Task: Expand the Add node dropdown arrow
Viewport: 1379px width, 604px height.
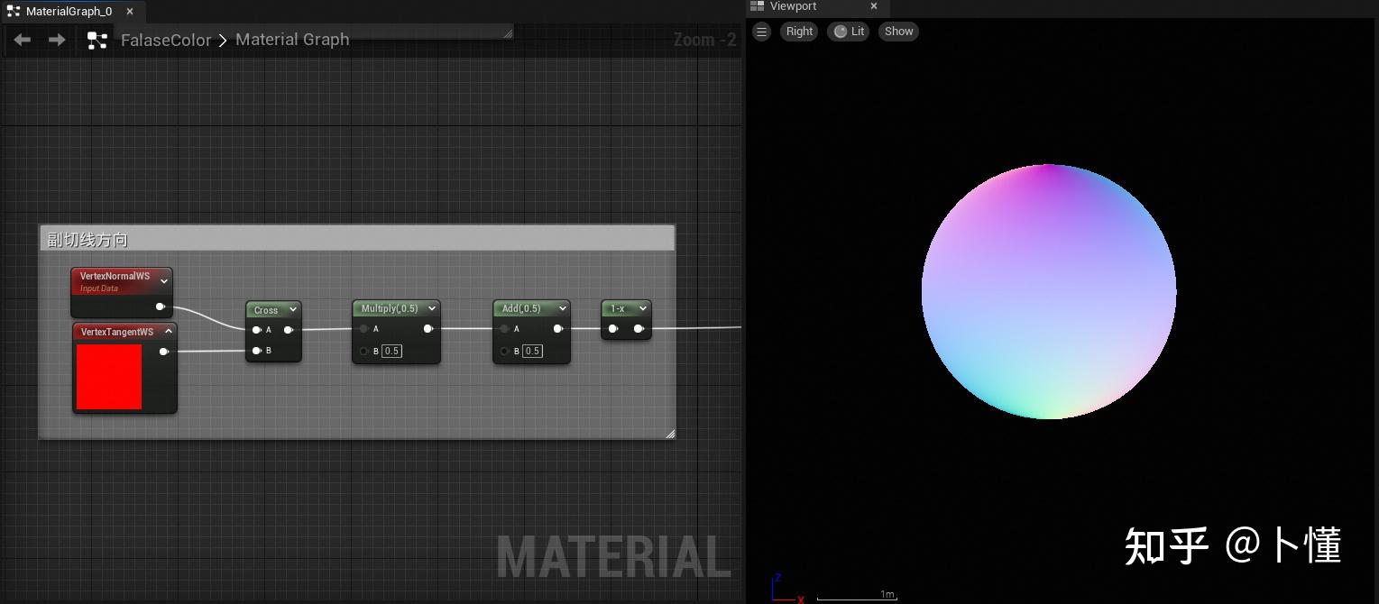Action: [563, 308]
